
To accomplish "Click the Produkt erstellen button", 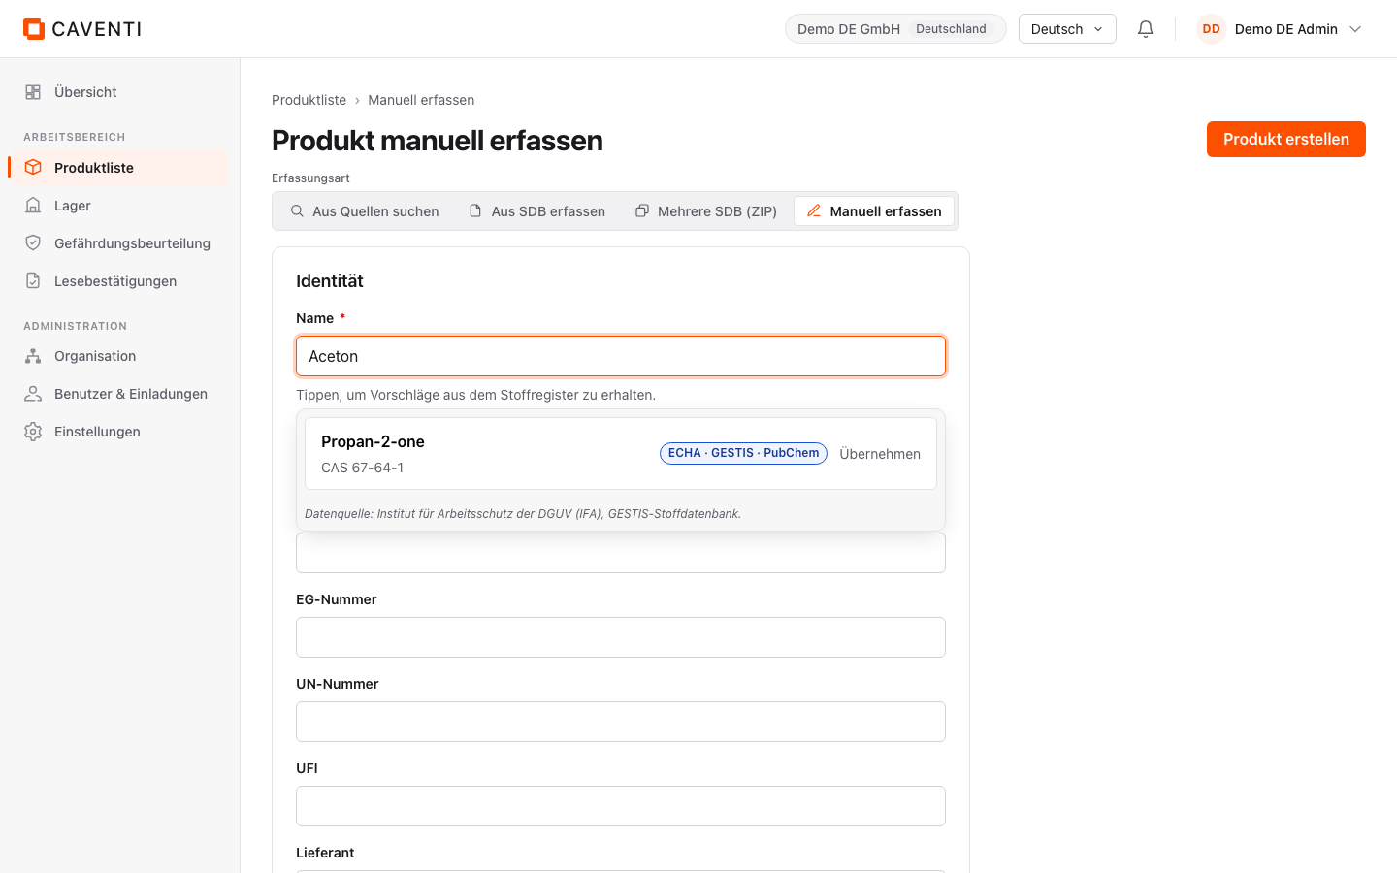I will click(x=1286, y=139).
